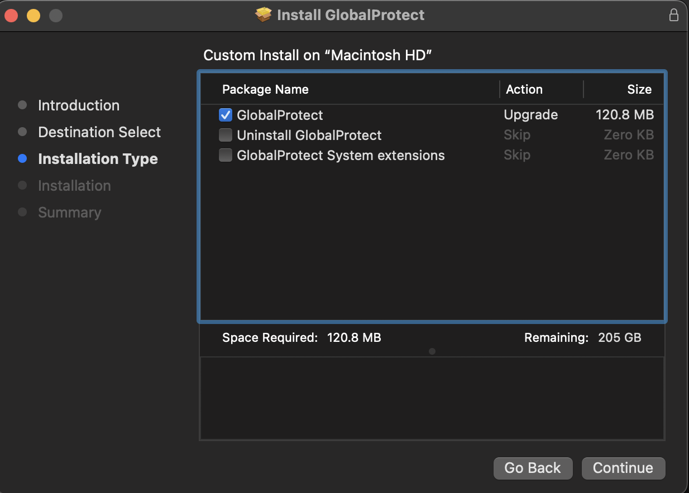Click the yellow minimize window button
689x493 pixels.
[34, 16]
